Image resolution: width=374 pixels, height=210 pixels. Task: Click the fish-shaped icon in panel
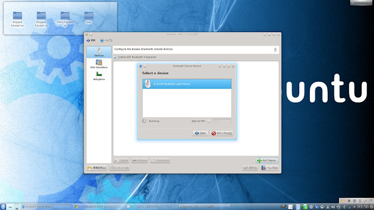point(283,206)
